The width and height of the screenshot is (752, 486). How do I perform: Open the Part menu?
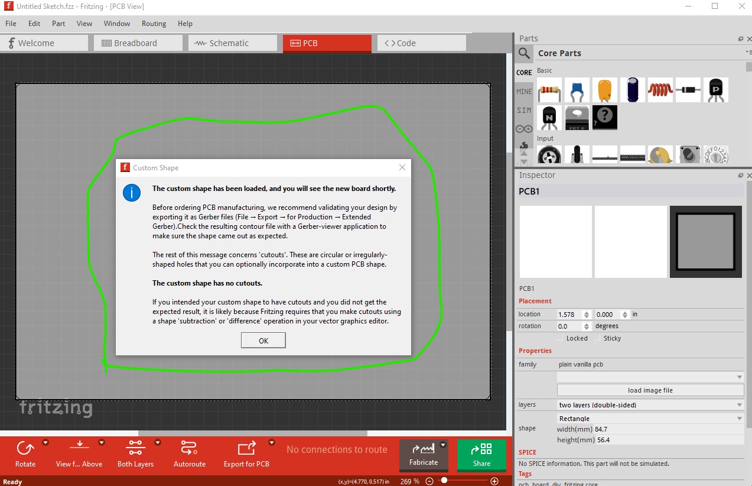pyautogui.click(x=58, y=24)
